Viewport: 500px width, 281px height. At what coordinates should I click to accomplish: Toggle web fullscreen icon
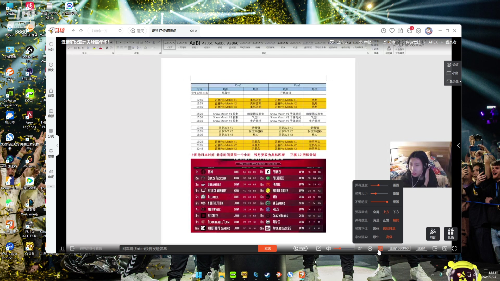(x=445, y=248)
